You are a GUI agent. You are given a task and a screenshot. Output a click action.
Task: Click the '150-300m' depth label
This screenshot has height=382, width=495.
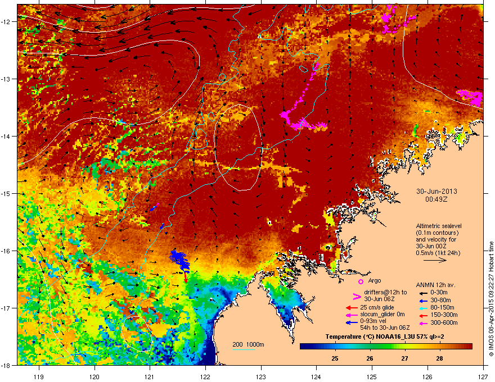(x=444, y=315)
